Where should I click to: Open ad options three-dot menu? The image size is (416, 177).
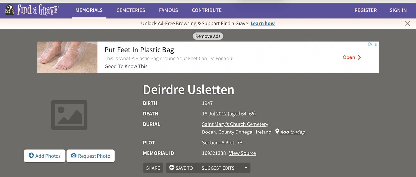[376, 44]
